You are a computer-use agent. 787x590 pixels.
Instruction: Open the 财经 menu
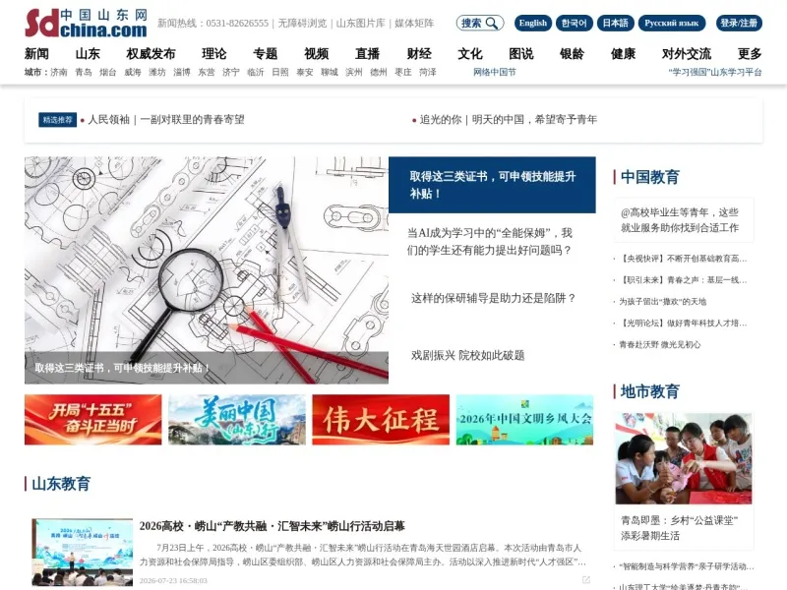click(419, 54)
